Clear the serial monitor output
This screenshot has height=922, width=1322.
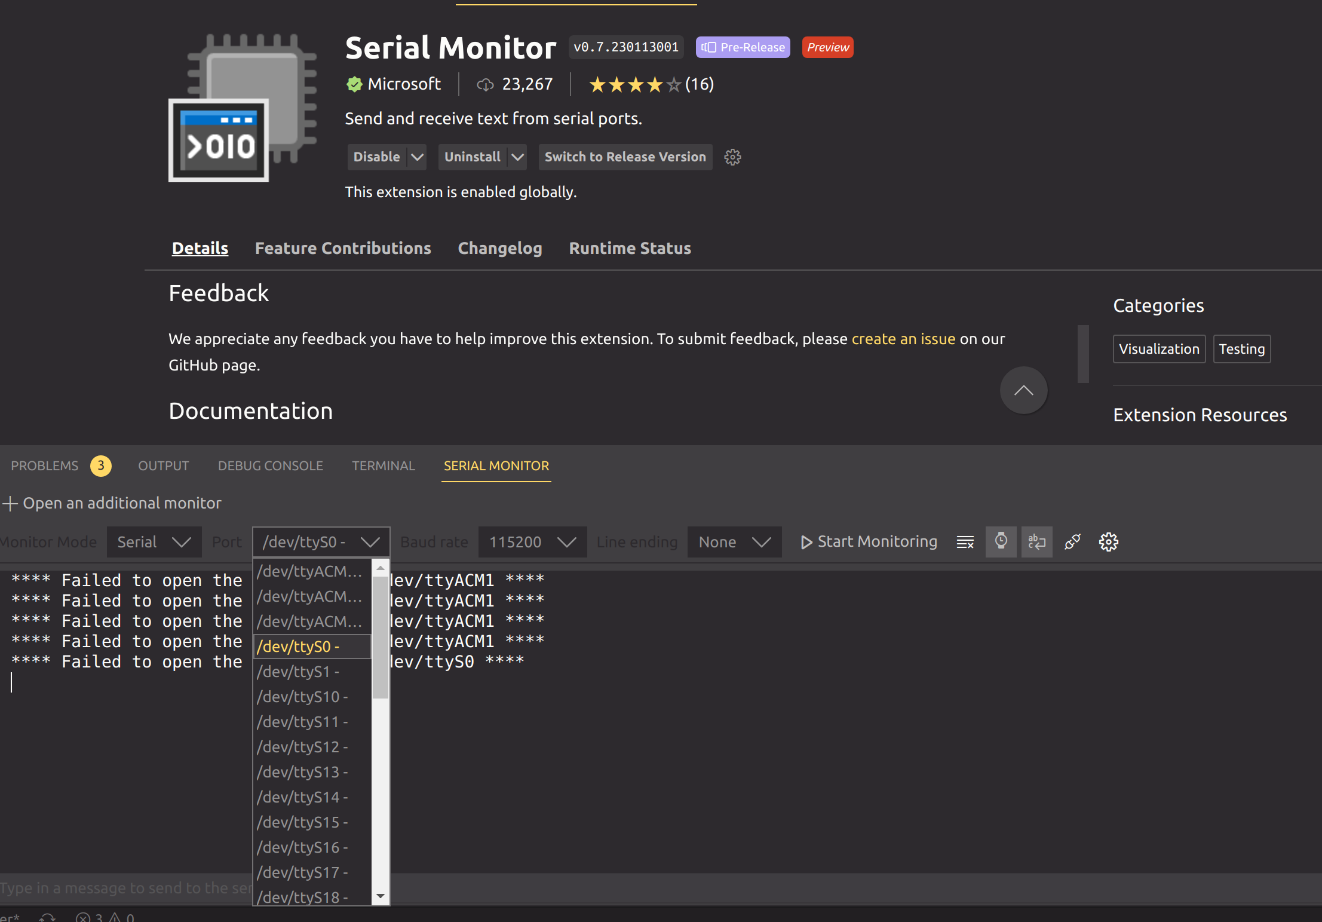(x=965, y=542)
